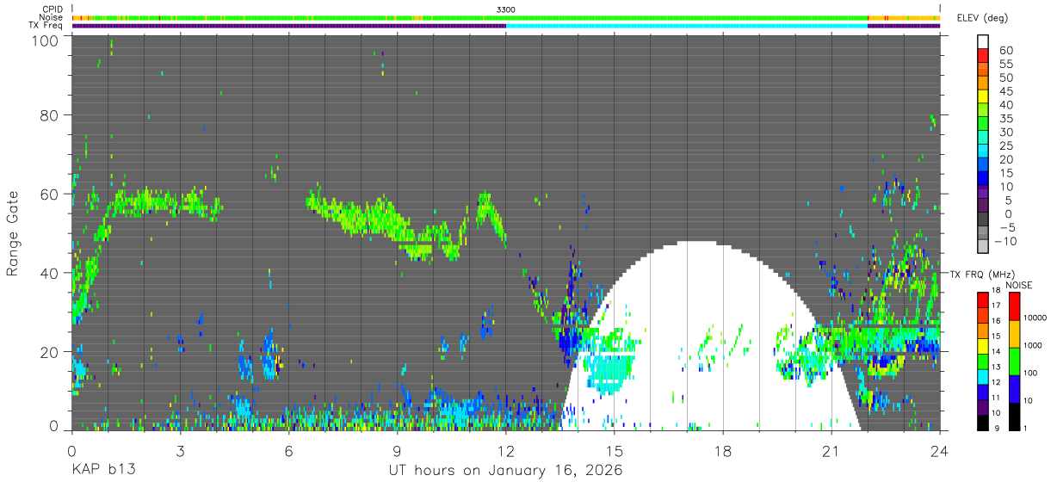The image size is (1057, 488).
Task: Click the NOISE legend title
Action: [x=1019, y=285]
